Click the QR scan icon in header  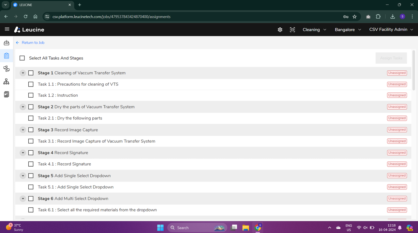click(292, 30)
